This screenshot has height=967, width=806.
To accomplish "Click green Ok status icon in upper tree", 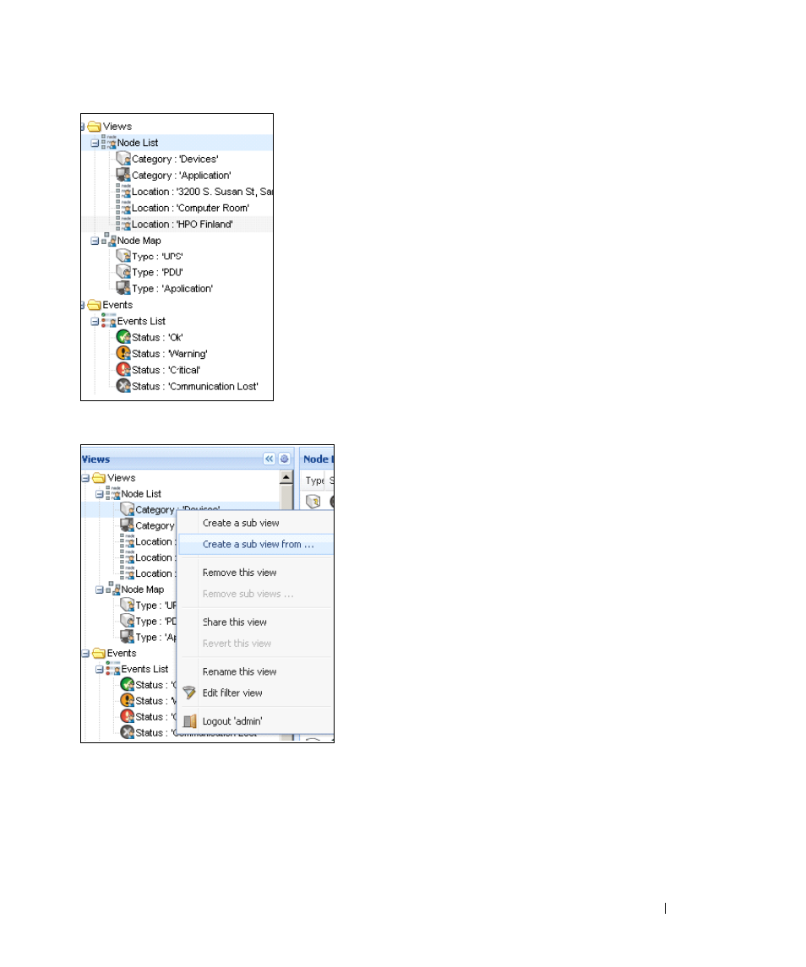I will [123, 337].
